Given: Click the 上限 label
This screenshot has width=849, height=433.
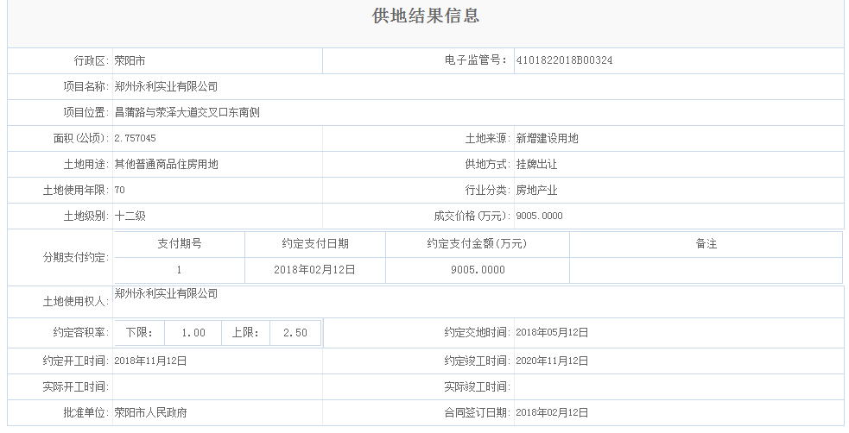Looking at the screenshot, I should [245, 333].
